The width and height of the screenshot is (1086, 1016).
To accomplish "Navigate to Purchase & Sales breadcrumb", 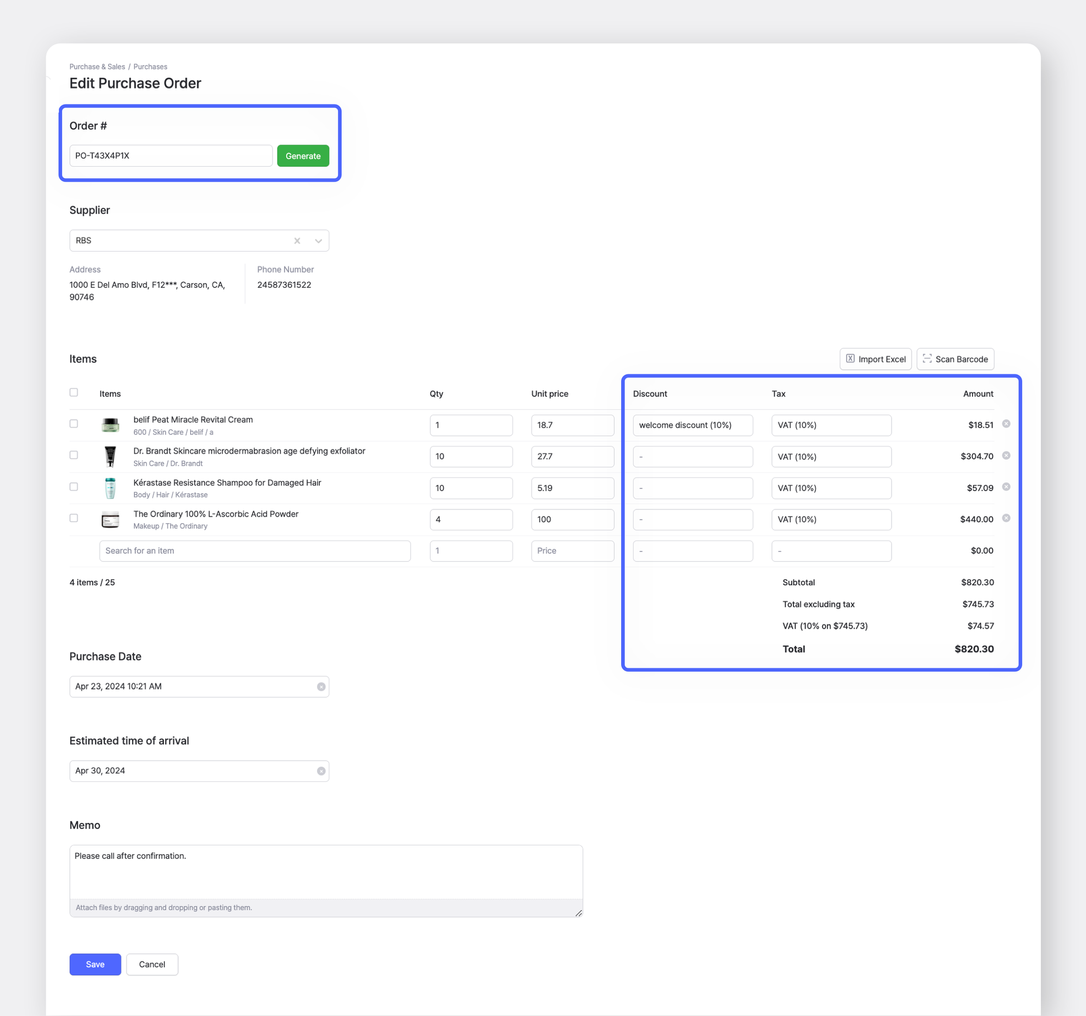I will pyautogui.click(x=97, y=67).
